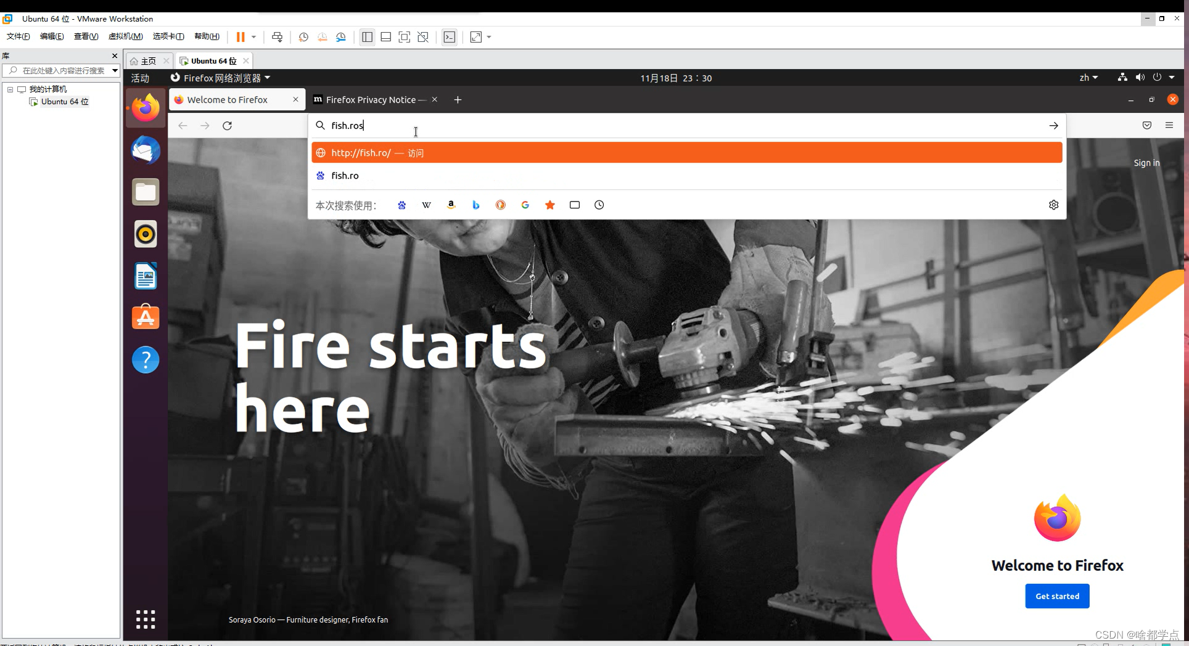This screenshot has width=1189, height=646.
Task: Reload the current Firefox page
Action: click(227, 125)
